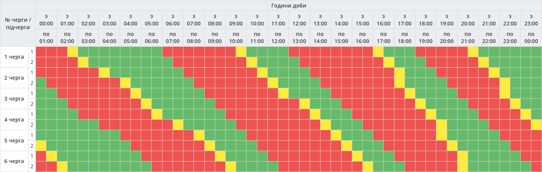
Task: Click the "Години доби" table header
Action: (x=289, y=6)
